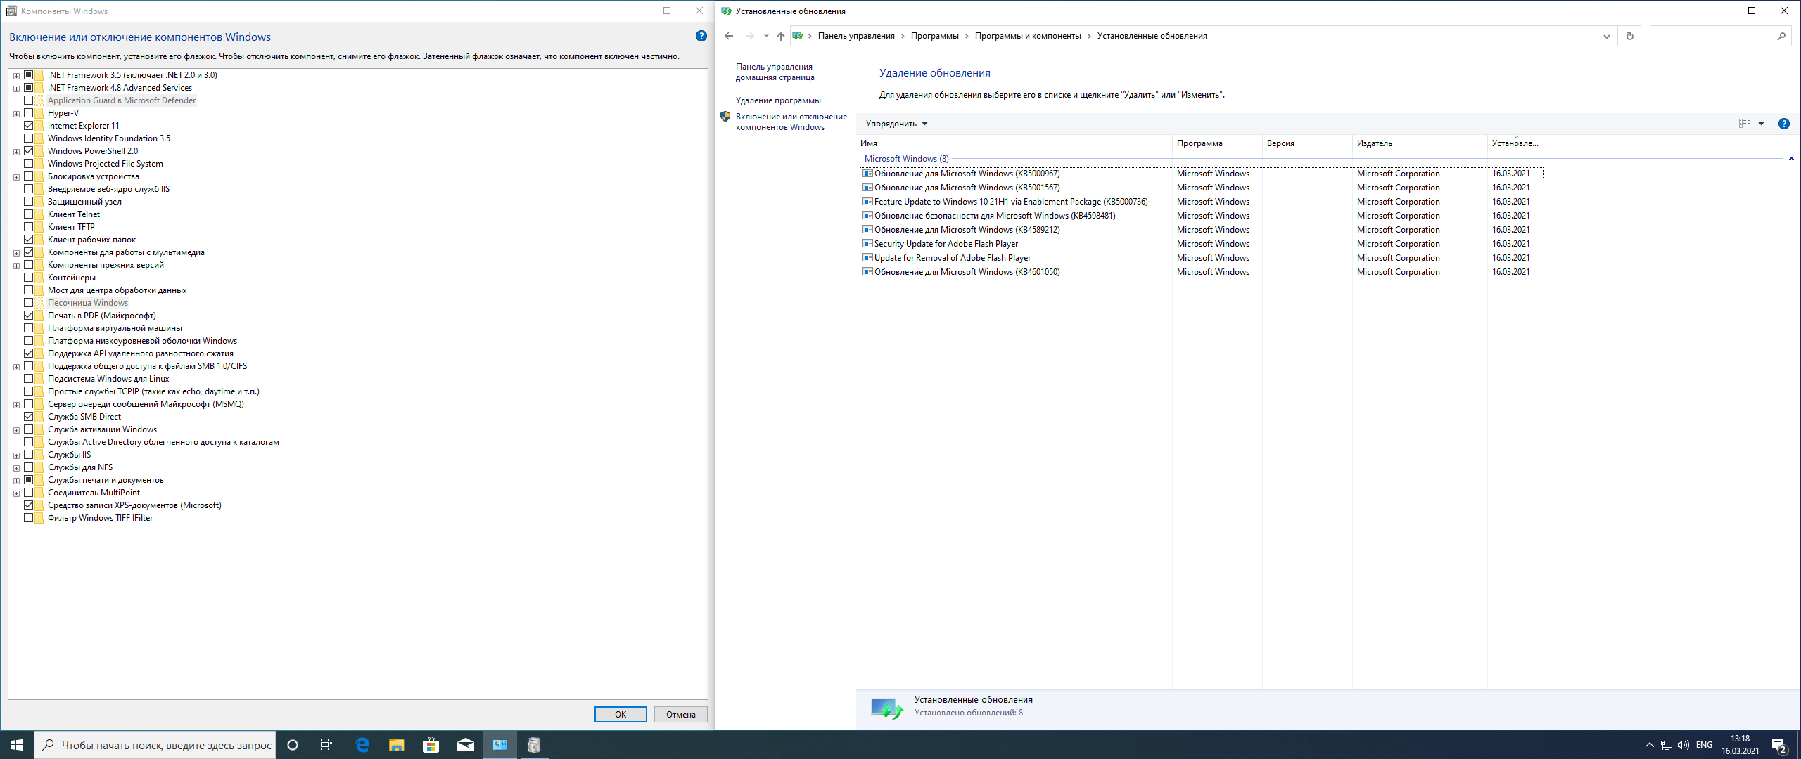
Task: Show hidden system tray icons
Action: click(1649, 745)
